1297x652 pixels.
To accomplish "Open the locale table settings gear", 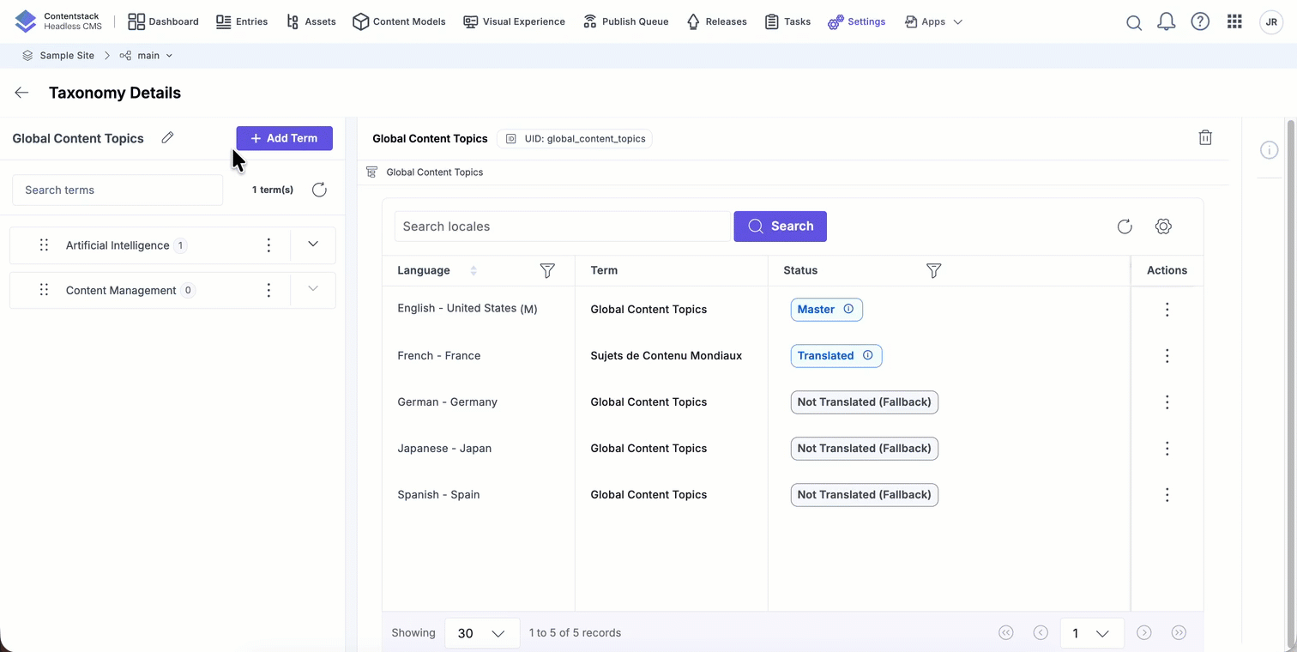I will [1163, 226].
